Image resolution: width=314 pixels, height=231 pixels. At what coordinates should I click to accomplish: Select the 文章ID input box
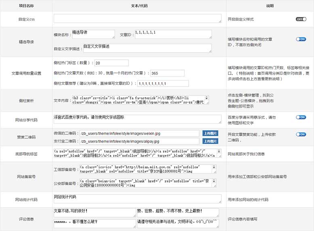tap(173, 34)
